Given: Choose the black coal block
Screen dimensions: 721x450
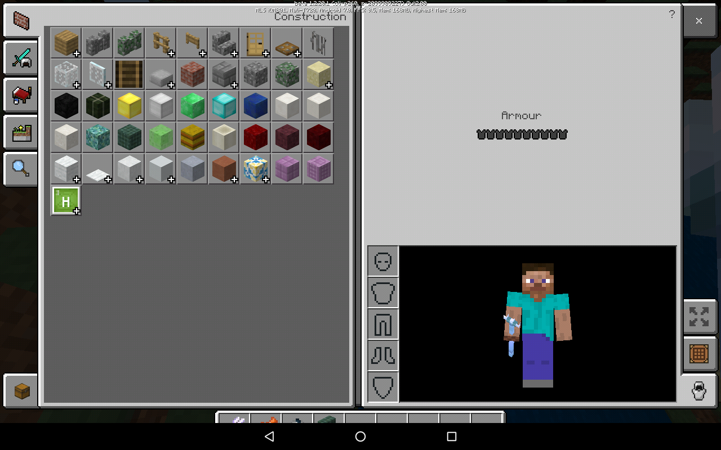Looking at the screenshot, I should (x=66, y=106).
